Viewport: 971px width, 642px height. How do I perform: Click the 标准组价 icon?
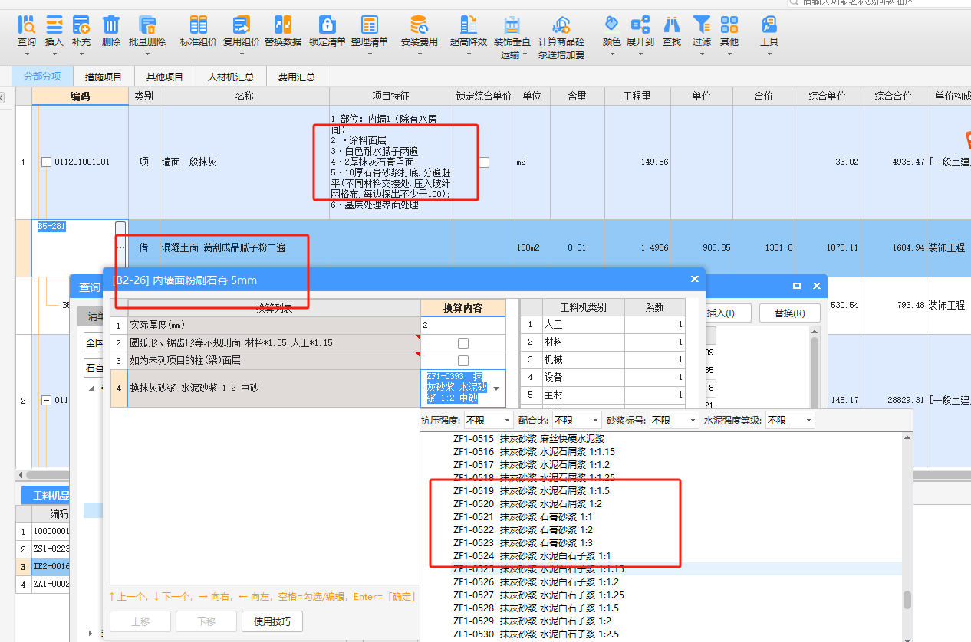(199, 25)
